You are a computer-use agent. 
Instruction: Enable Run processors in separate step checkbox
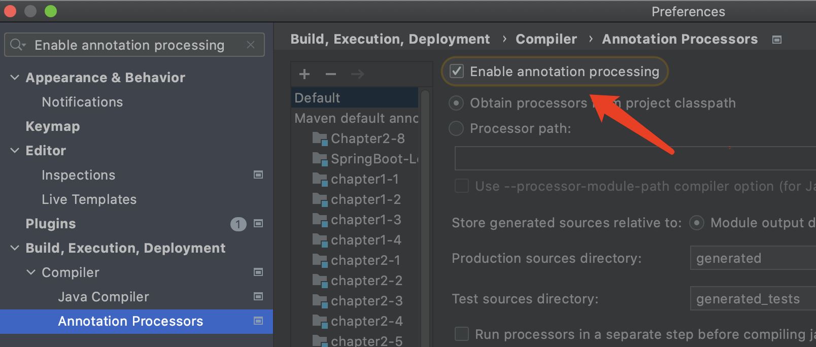coord(461,334)
